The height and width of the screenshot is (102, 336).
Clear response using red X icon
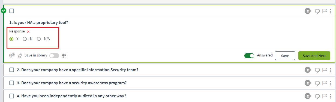(x=28, y=32)
